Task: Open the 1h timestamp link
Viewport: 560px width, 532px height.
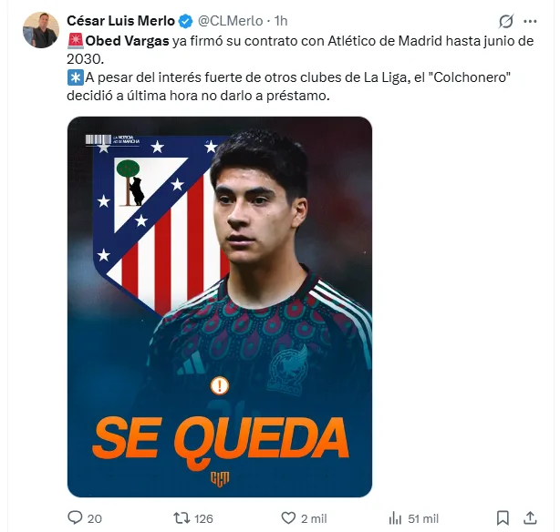Action: pos(281,21)
